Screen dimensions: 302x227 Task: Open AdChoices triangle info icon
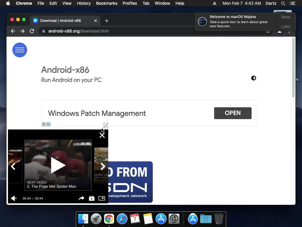[49, 124]
